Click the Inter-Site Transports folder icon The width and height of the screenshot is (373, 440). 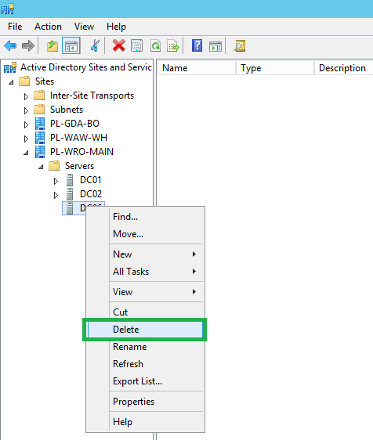(x=39, y=96)
